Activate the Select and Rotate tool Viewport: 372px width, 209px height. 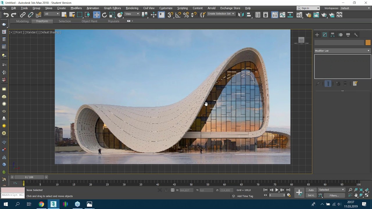[x=104, y=15]
